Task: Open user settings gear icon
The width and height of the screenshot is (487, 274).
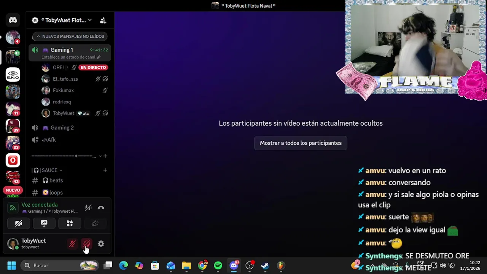Action: (101, 244)
